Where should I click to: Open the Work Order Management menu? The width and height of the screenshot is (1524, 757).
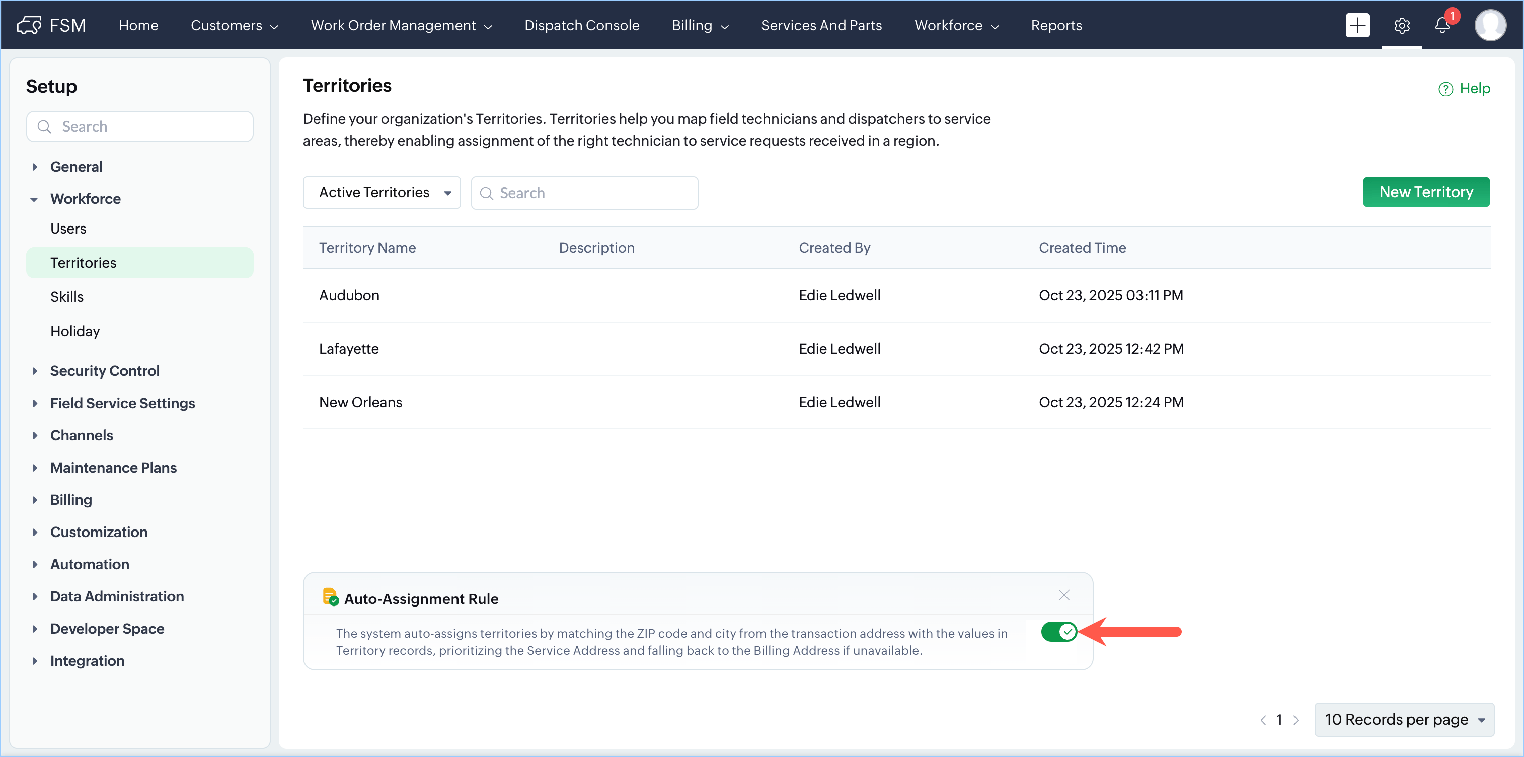401,25
